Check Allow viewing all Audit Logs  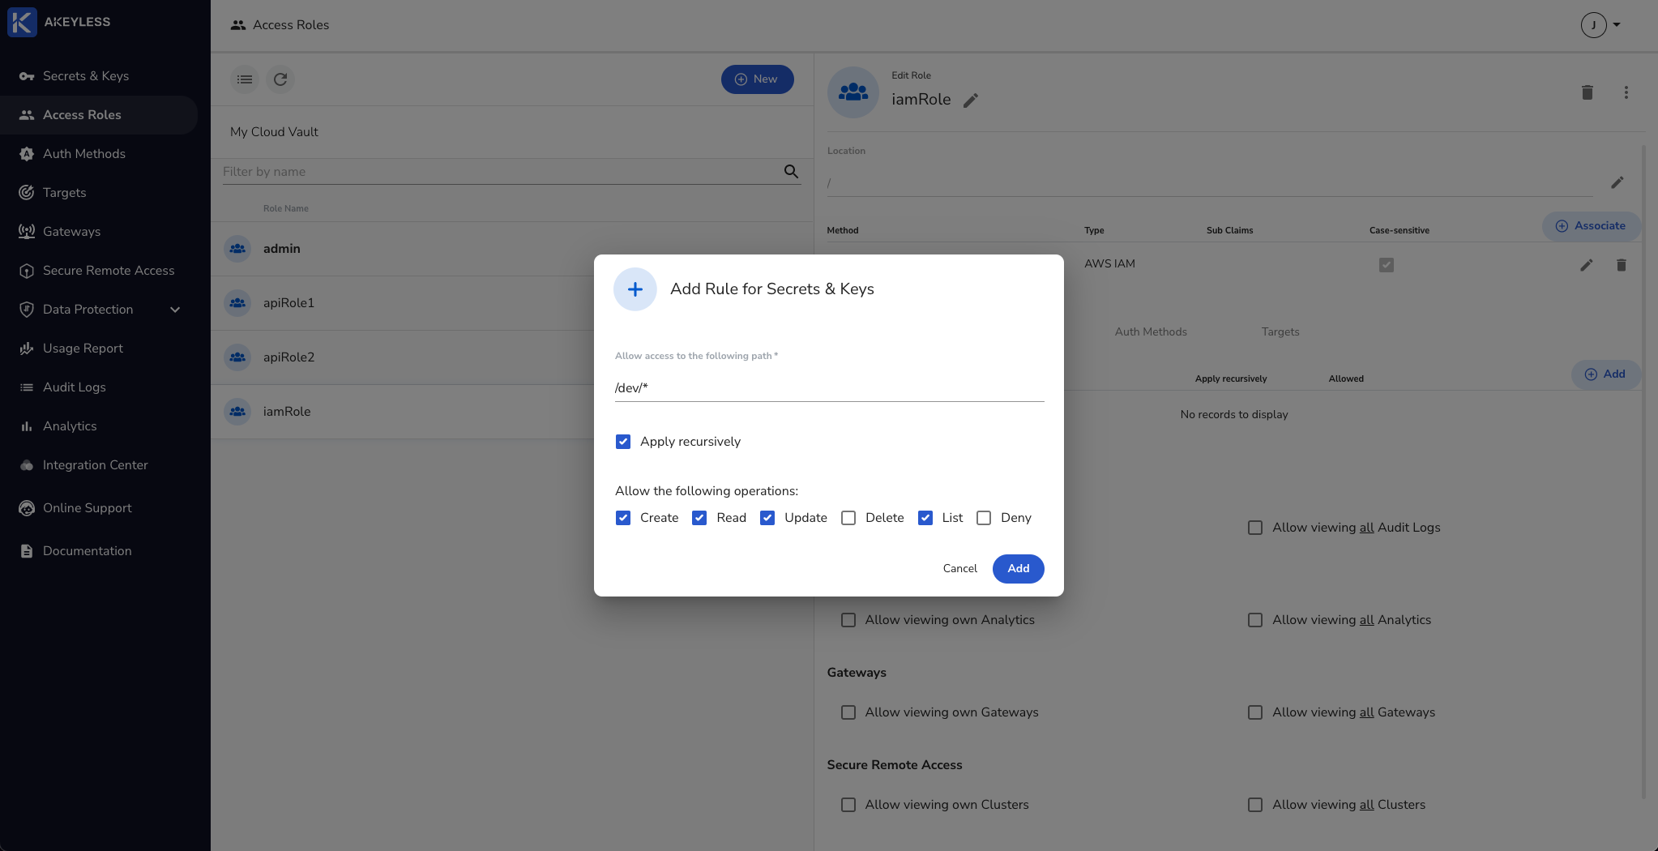point(1255,528)
